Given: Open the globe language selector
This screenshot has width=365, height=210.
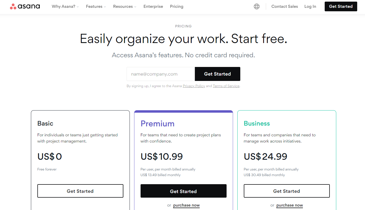Looking at the screenshot, I should tap(257, 6).
